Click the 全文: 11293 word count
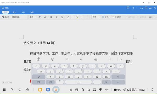Screen dimensions: 157x94 tap(7, 83)
